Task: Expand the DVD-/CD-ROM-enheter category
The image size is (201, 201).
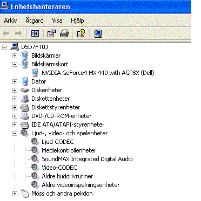Action: (15, 116)
